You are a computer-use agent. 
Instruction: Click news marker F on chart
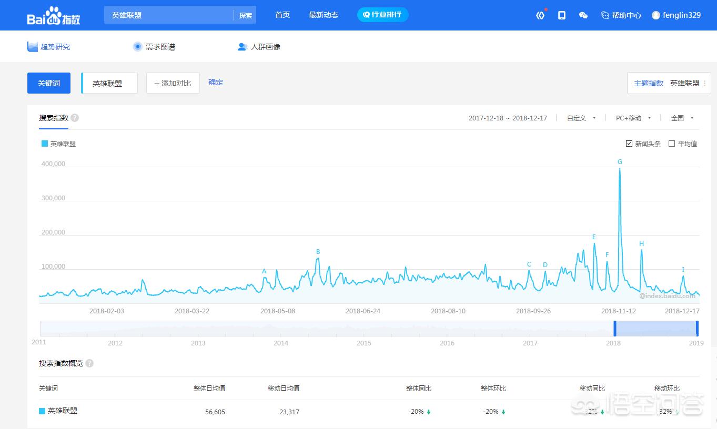click(607, 255)
